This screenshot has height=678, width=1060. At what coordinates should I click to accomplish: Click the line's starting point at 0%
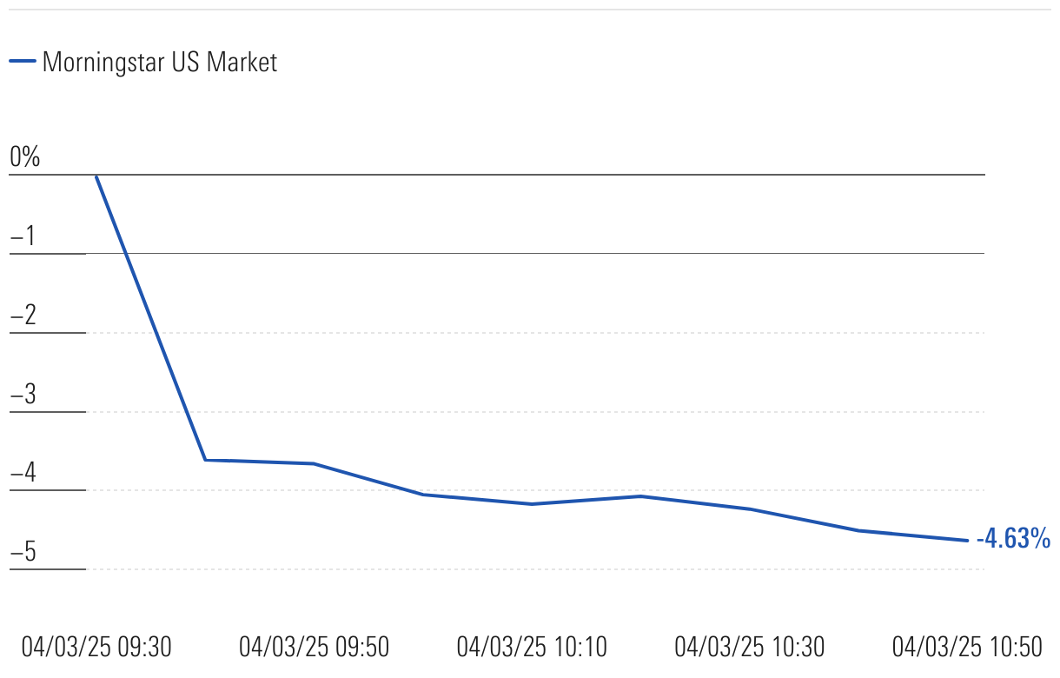pos(96,176)
